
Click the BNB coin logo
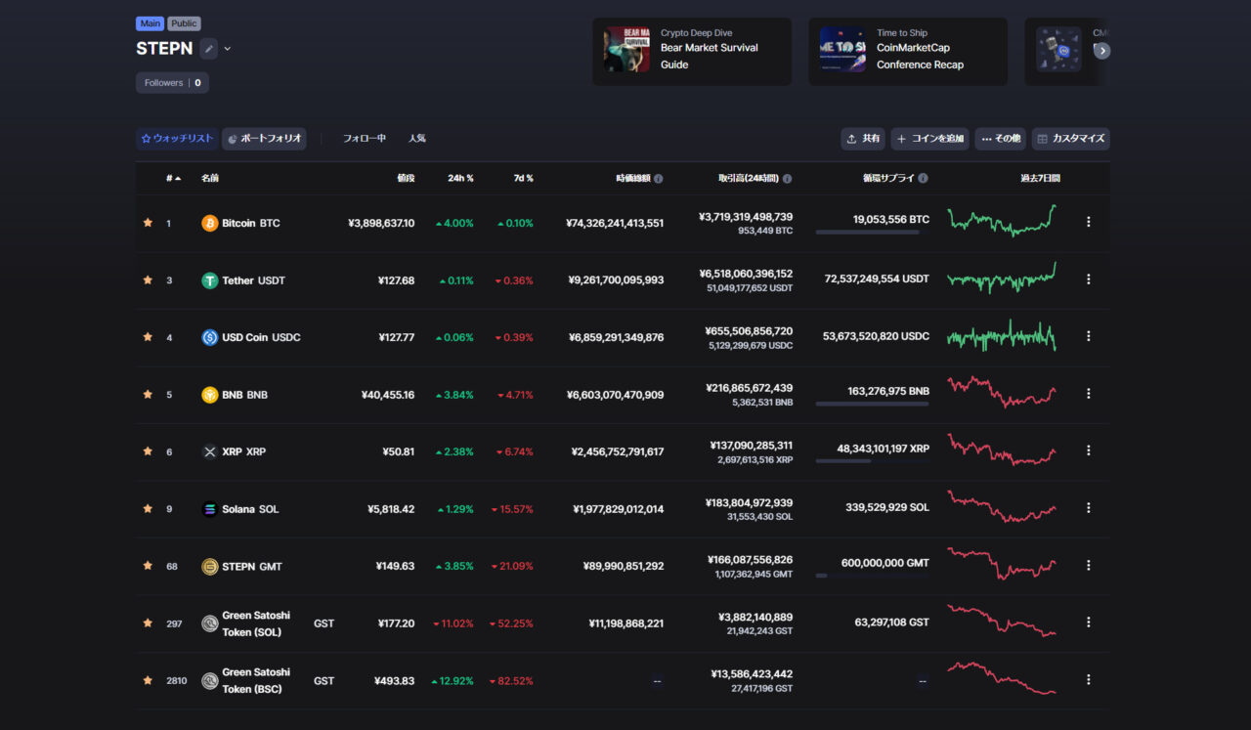coord(209,395)
